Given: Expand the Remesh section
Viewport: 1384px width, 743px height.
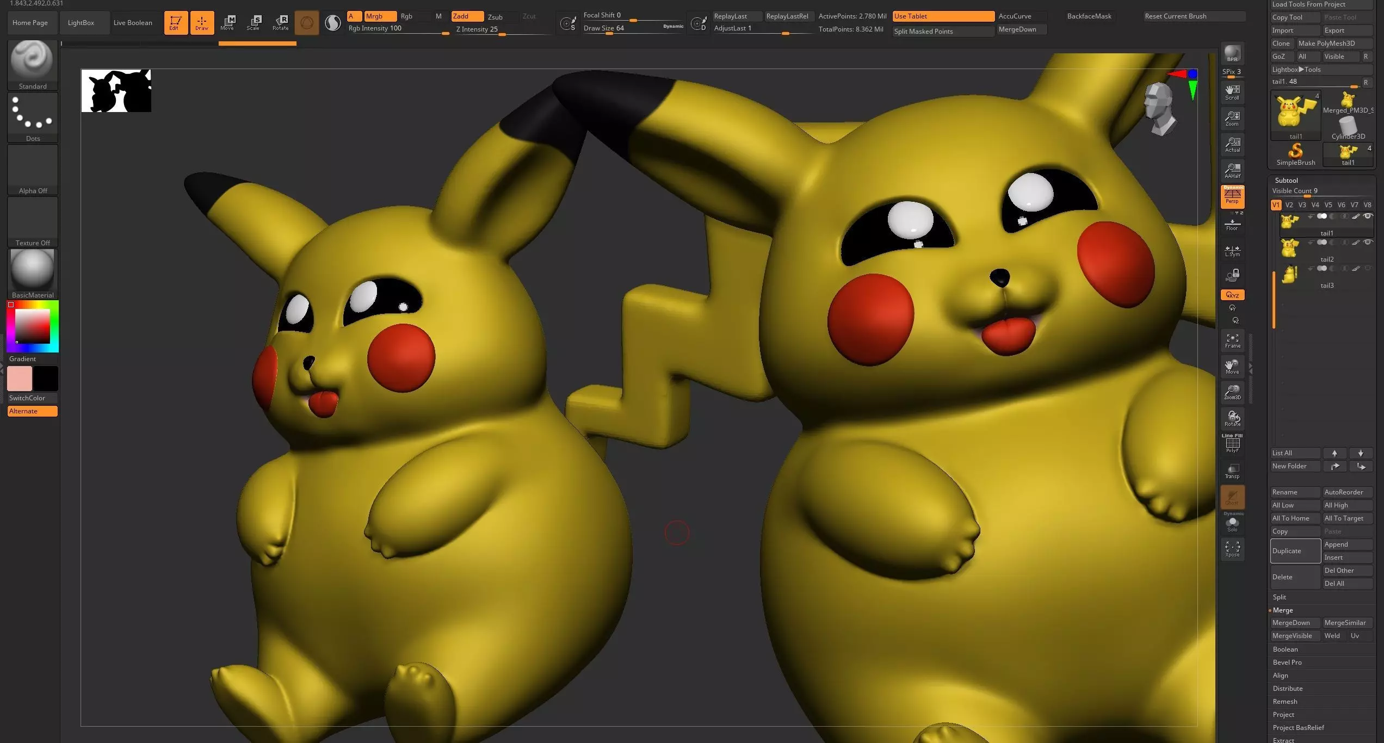Looking at the screenshot, I should 1284,701.
